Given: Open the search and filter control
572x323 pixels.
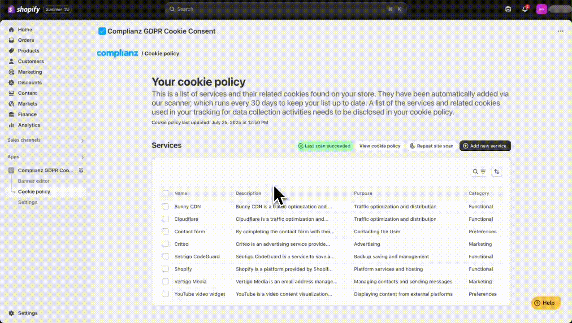Looking at the screenshot, I should [479, 171].
